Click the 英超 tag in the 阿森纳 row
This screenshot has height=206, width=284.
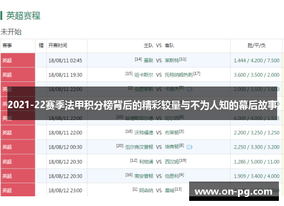[x=7, y=191]
